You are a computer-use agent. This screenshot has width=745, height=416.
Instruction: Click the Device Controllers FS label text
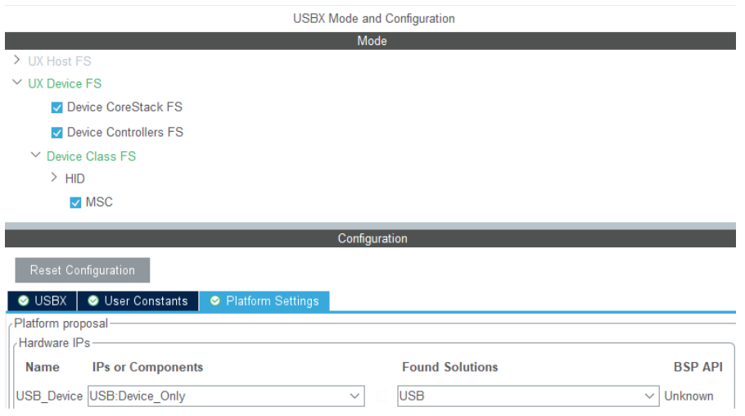[125, 132]
